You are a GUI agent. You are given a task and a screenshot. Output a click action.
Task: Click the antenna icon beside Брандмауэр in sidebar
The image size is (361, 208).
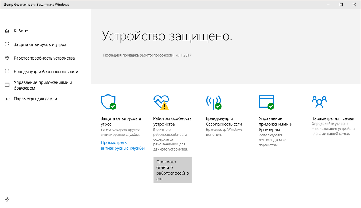[x=7, y=72]
